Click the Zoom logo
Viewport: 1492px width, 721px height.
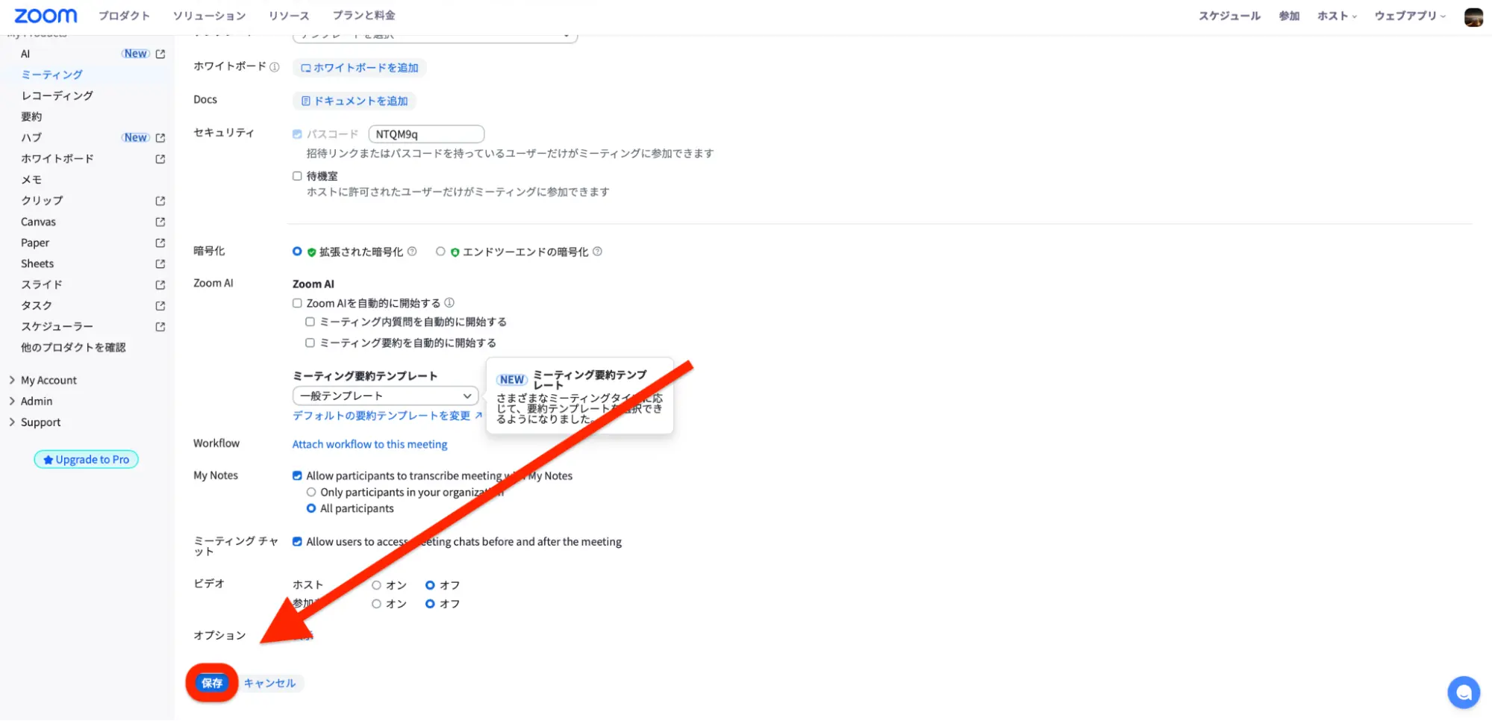pyautogui.click(x=46, y=16)
